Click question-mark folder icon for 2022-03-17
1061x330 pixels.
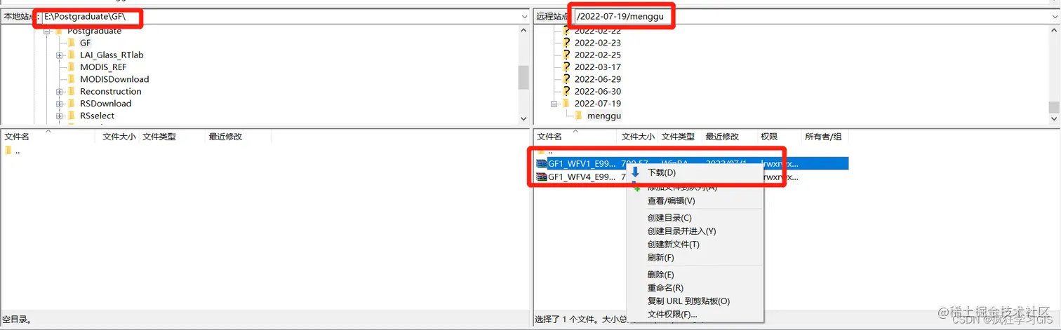pos(566,67)
